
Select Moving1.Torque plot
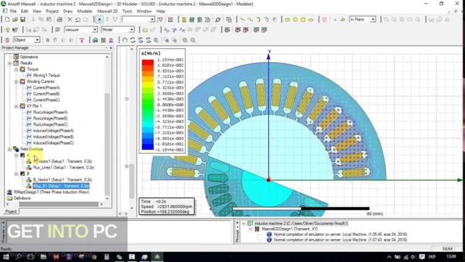coord(46,75)
